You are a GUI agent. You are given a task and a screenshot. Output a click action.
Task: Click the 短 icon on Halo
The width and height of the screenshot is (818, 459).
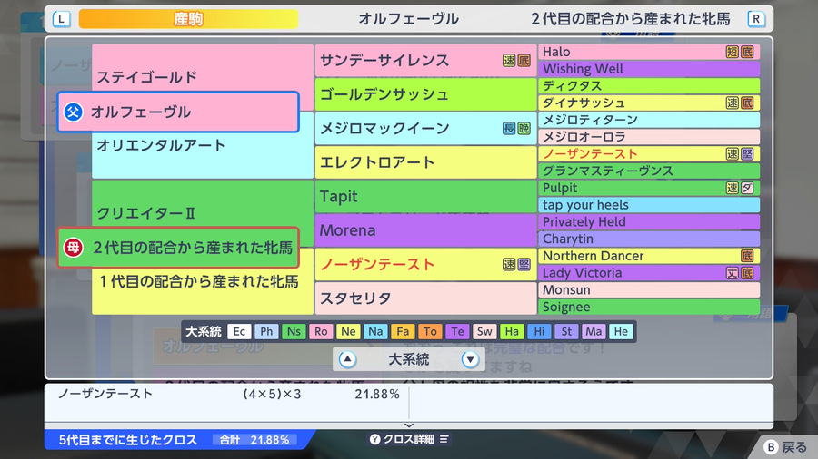coord(733,52)
